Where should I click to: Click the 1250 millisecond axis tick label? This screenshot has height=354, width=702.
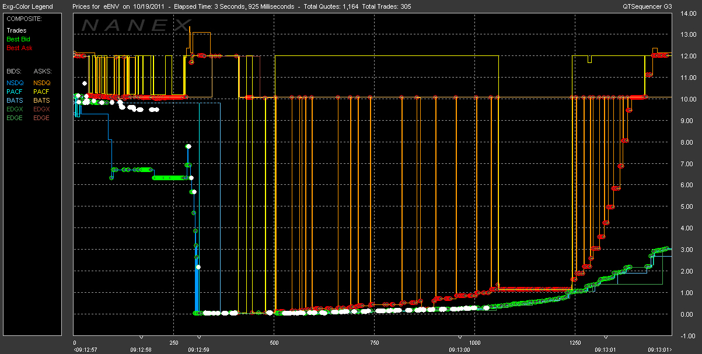pos(575,343)
